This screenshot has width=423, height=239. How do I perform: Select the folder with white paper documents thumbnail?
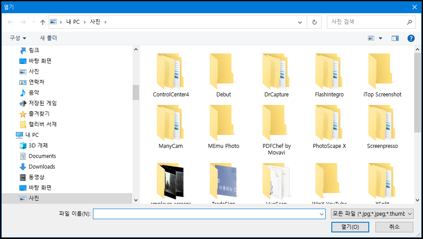(x=276, y=180)
